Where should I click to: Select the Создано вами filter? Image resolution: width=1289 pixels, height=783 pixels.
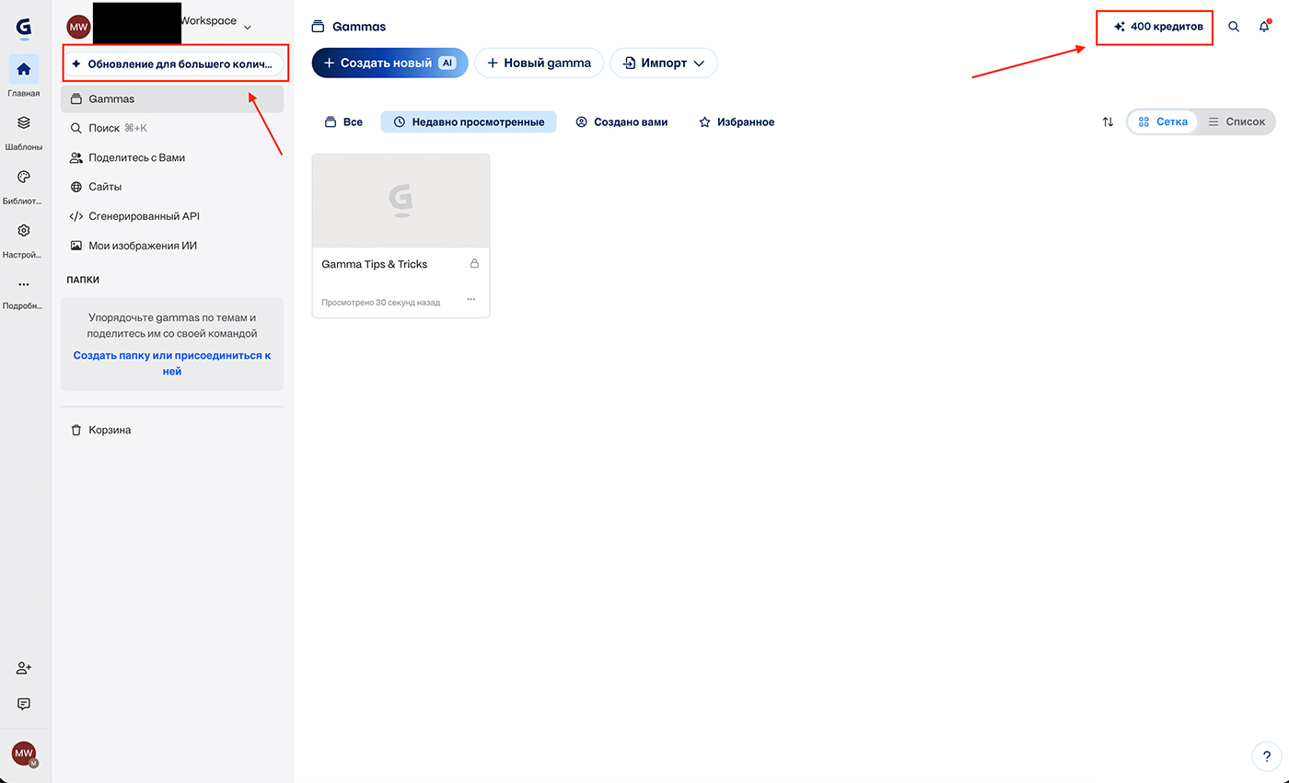click(x=621, y=121)
